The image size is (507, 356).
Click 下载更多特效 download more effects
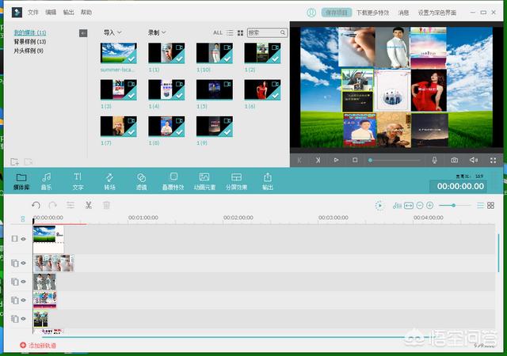pyautogui.click(x=372, y=13)
